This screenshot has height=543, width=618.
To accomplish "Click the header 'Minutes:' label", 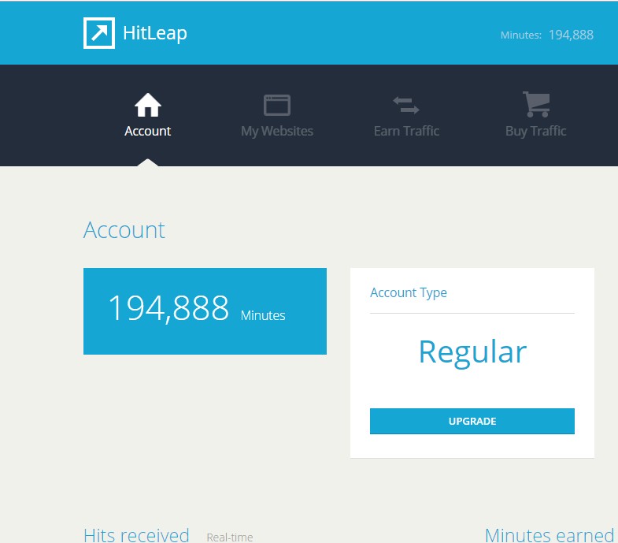I will coord(521,35).
